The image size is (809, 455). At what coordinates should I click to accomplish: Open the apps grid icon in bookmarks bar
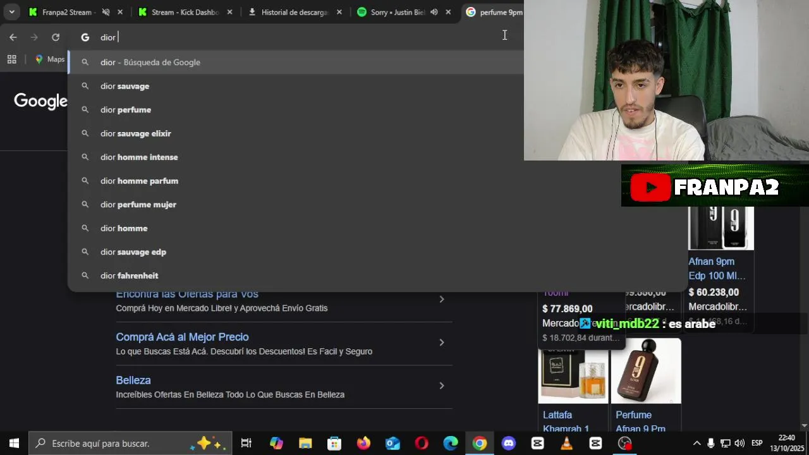[x=11, y=59]
